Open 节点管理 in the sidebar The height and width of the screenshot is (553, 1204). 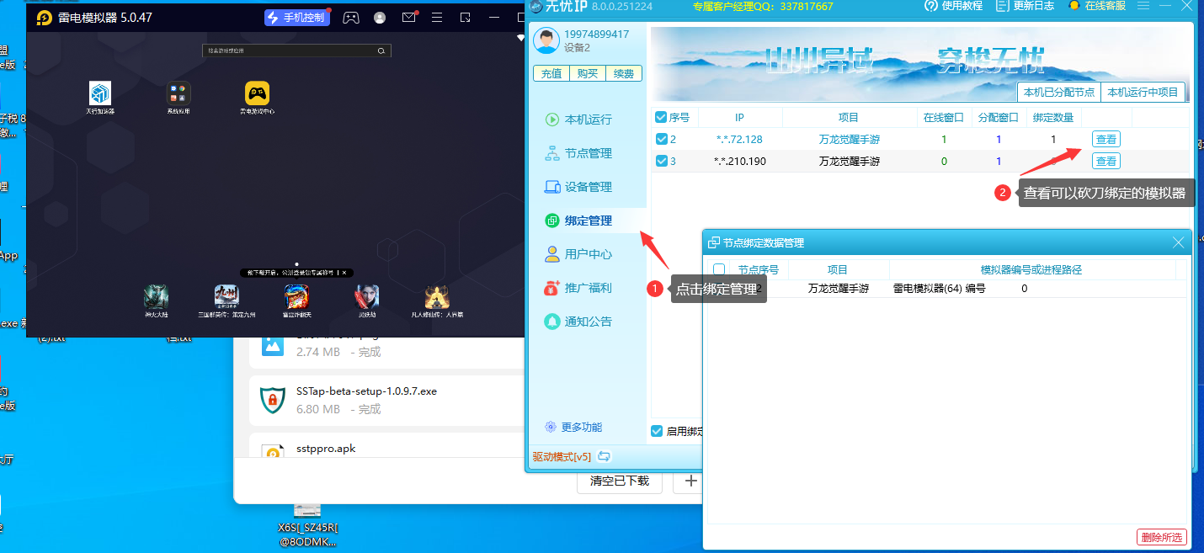click(578, 153)
